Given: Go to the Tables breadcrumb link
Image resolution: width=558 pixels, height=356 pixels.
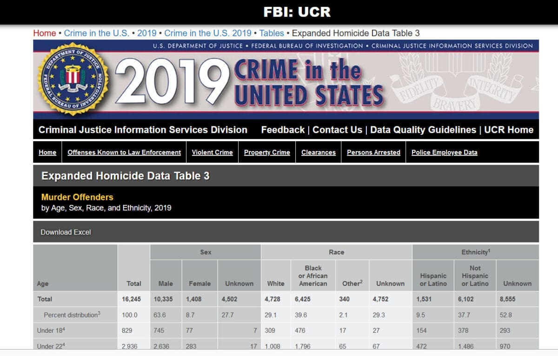Looking at the screenshot, I should coord(272,33).
